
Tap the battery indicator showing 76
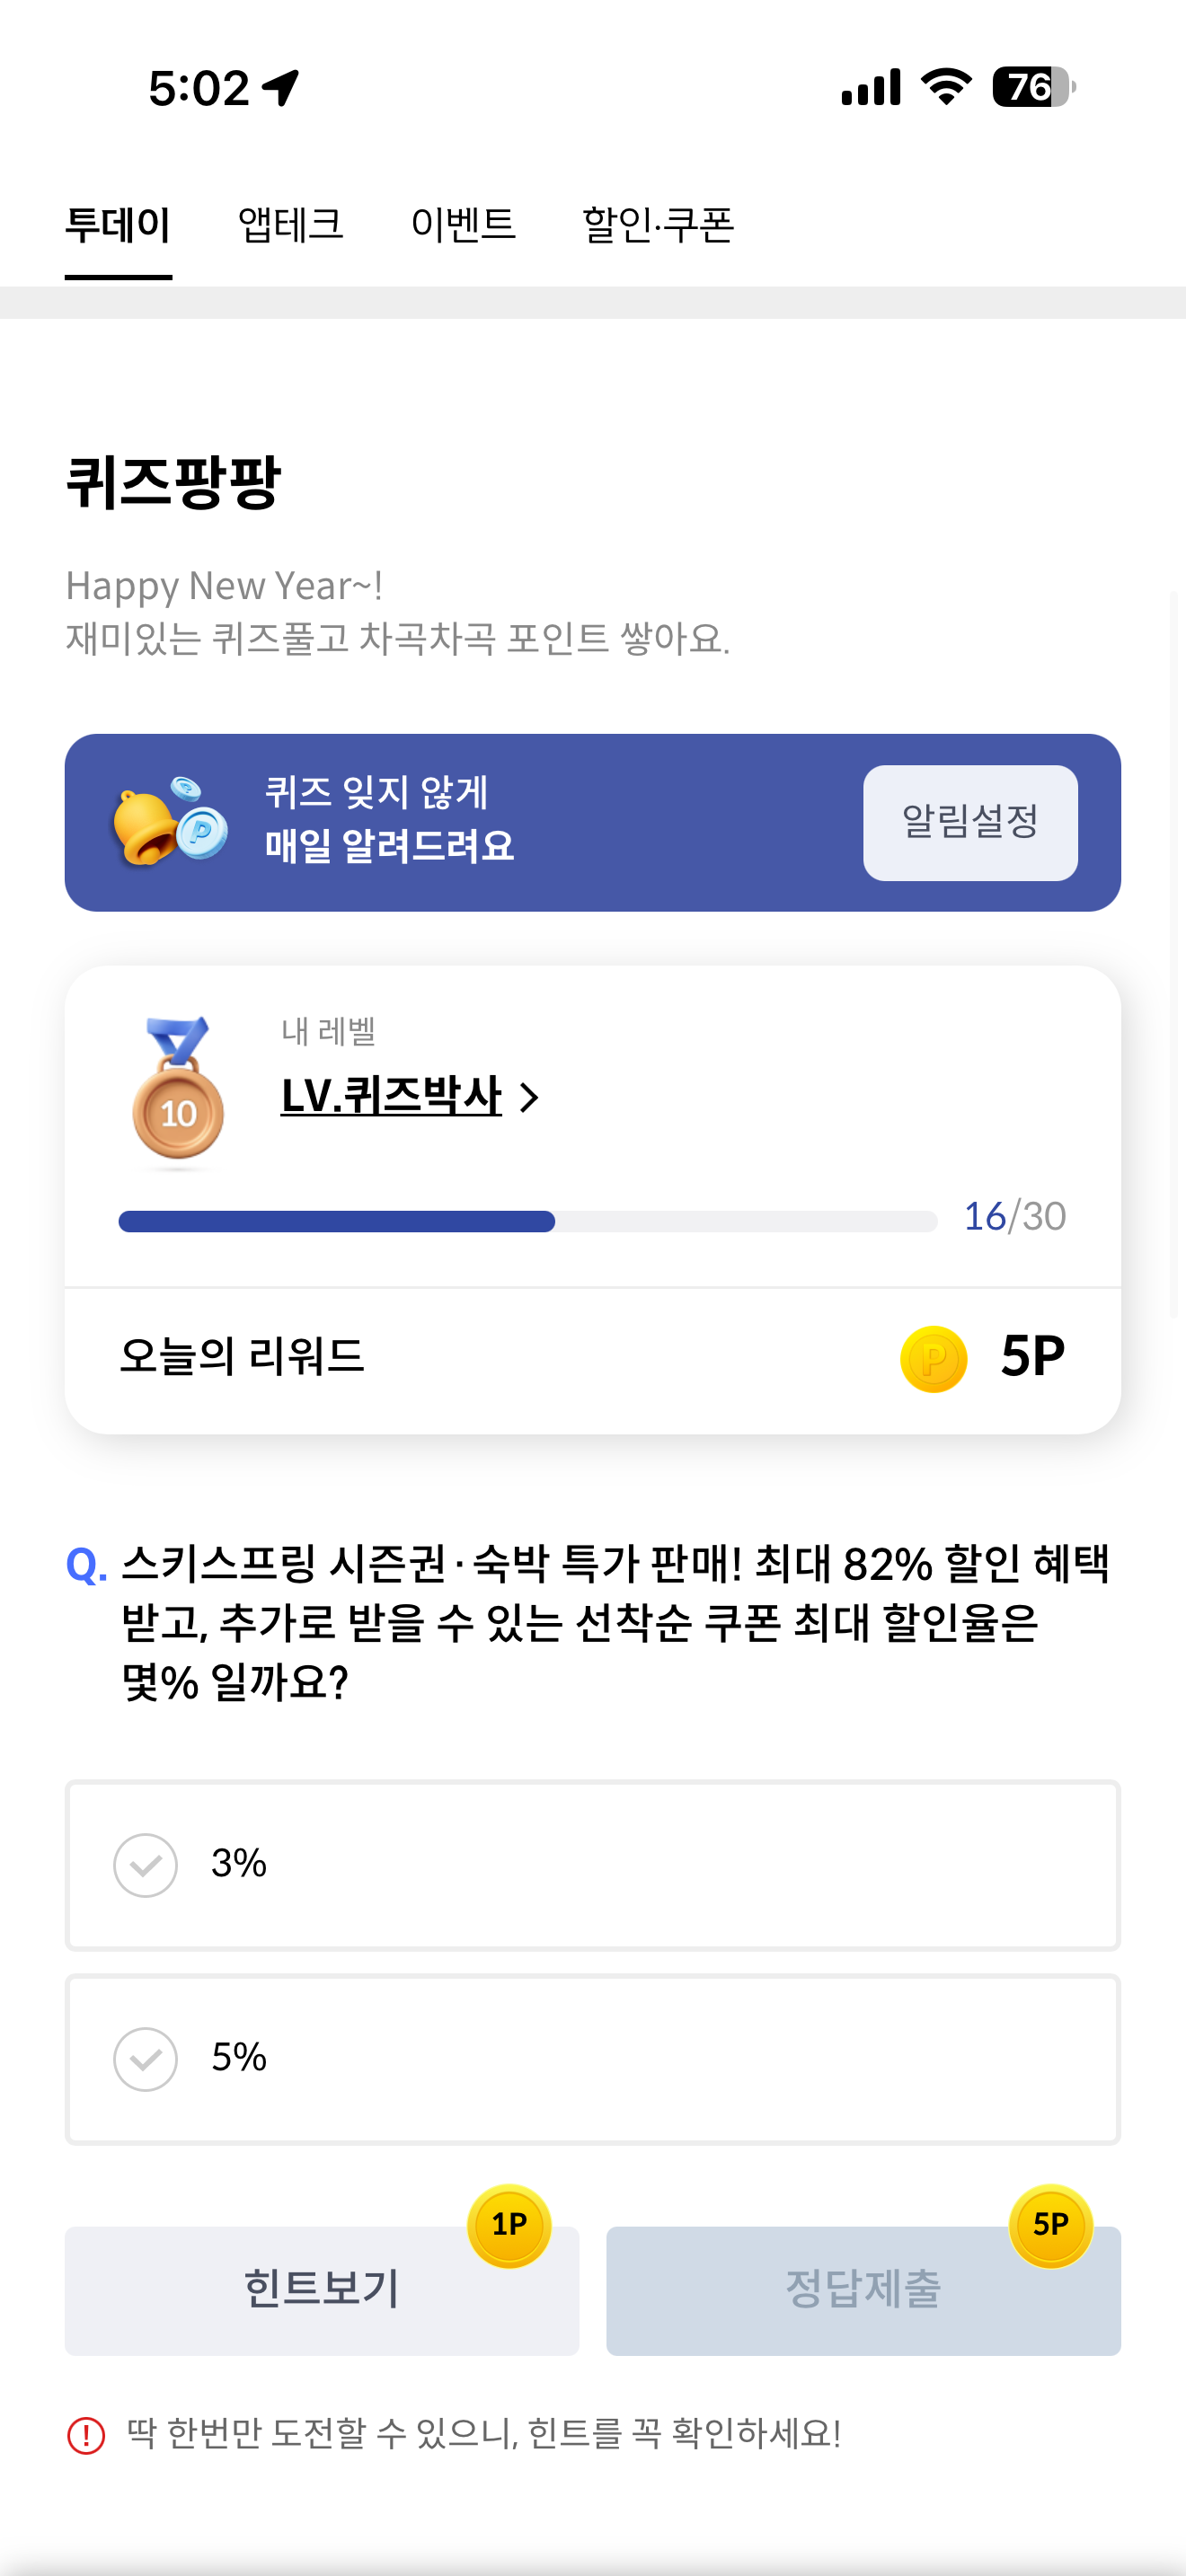[x=1034, y=87]
